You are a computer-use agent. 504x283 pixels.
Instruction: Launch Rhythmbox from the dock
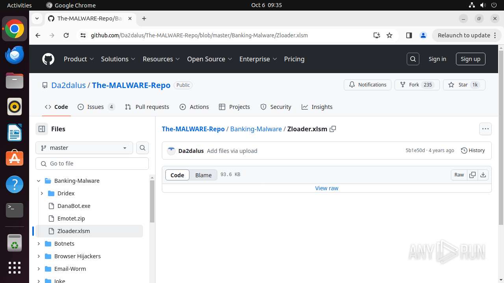(15, 107)
